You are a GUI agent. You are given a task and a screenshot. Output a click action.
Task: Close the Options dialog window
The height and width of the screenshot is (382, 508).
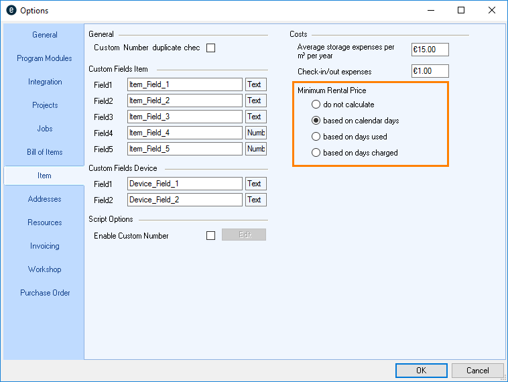pyautogui.click(x=492, y=11)
